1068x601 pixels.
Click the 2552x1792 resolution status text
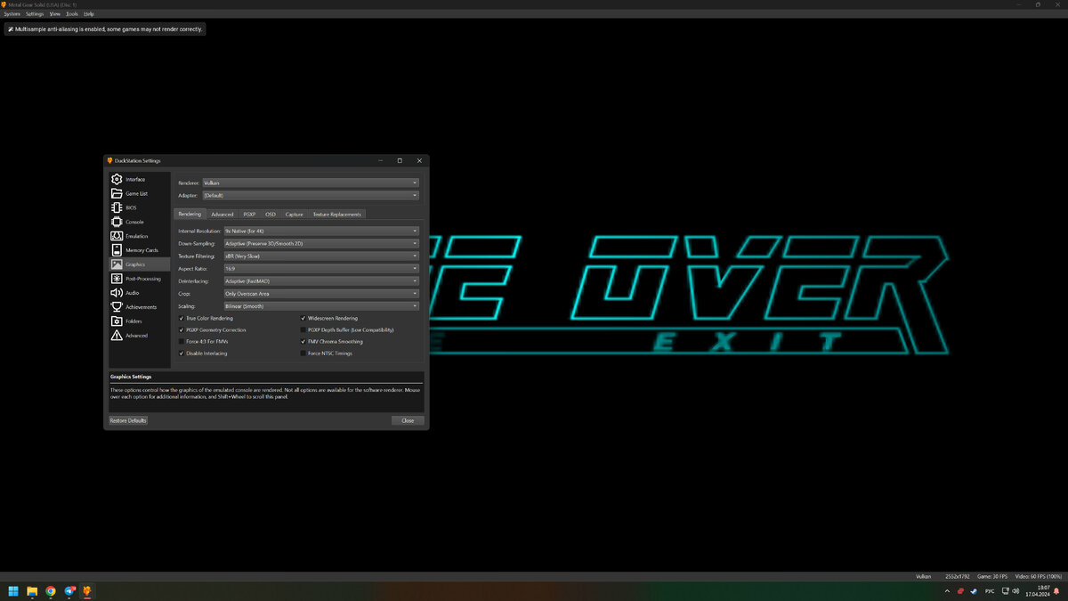pyautogui.click(x=959, y=576)
